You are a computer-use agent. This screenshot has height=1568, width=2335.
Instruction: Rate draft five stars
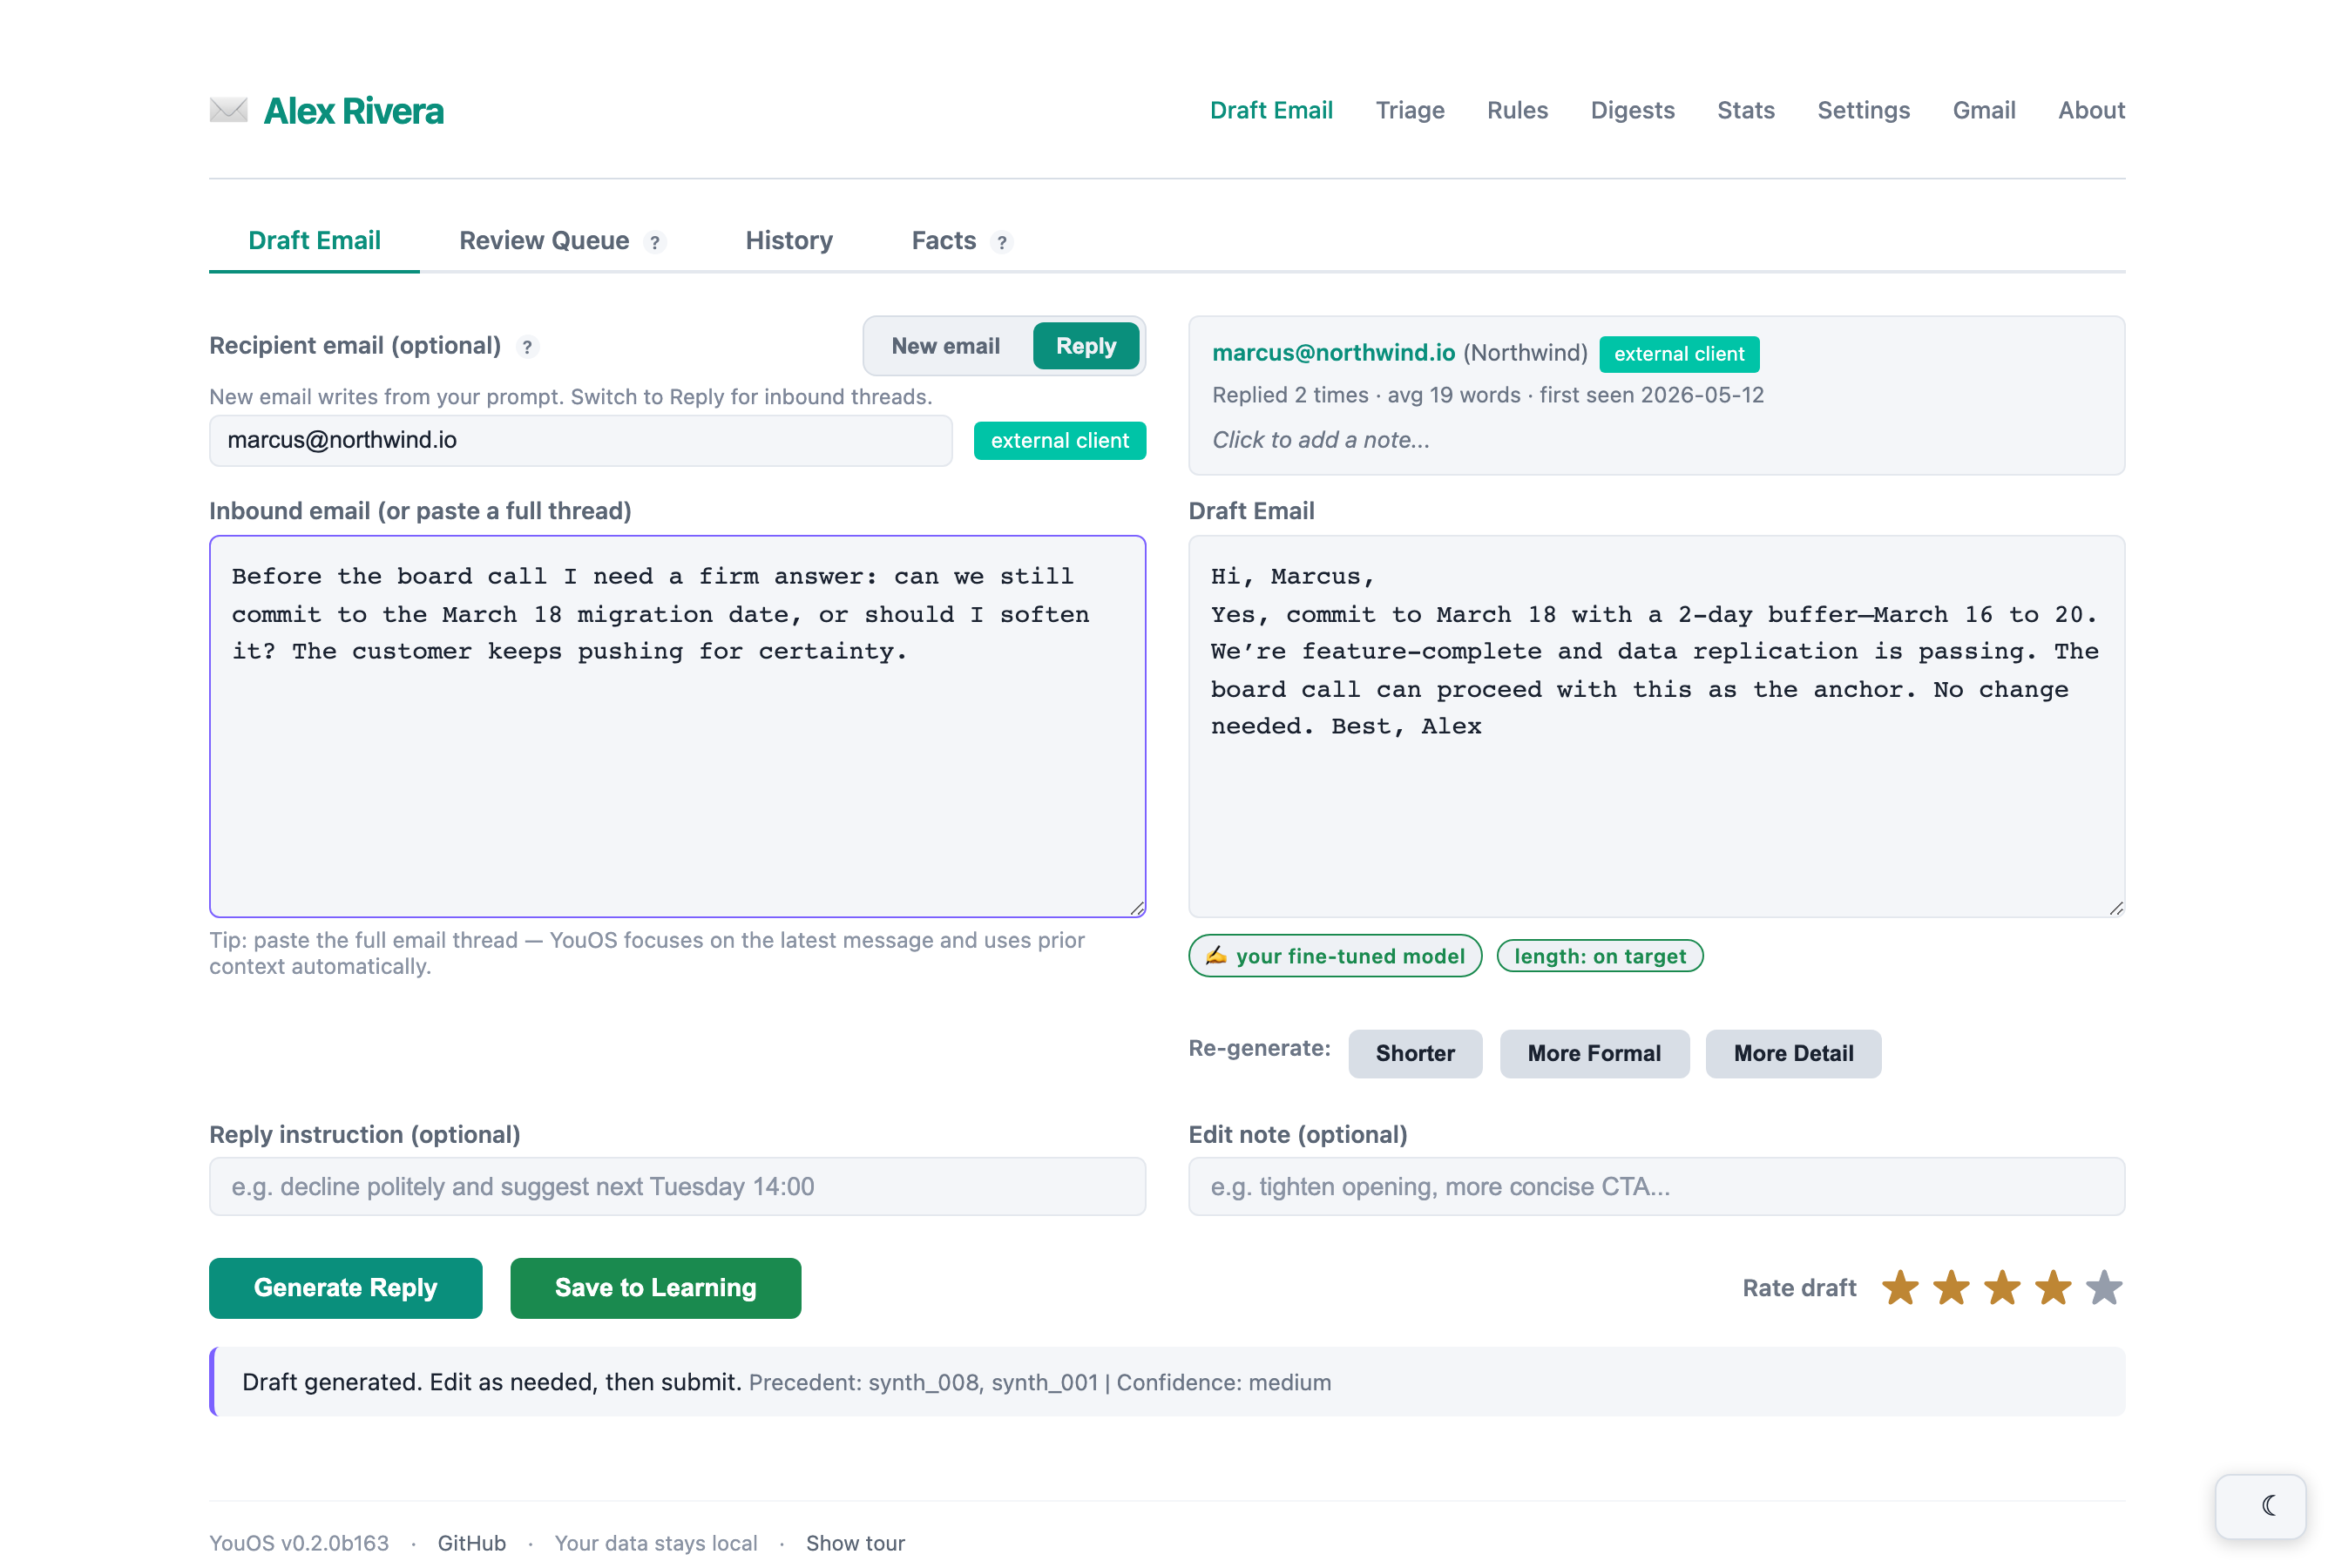[2104, 1288]
